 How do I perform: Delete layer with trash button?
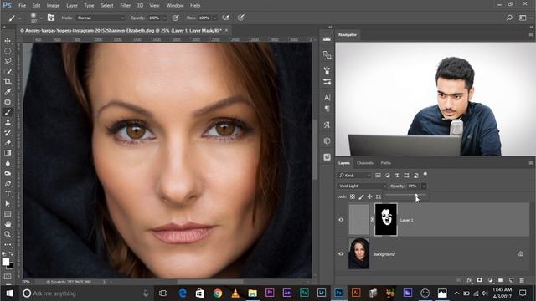(x=522, y=280)
